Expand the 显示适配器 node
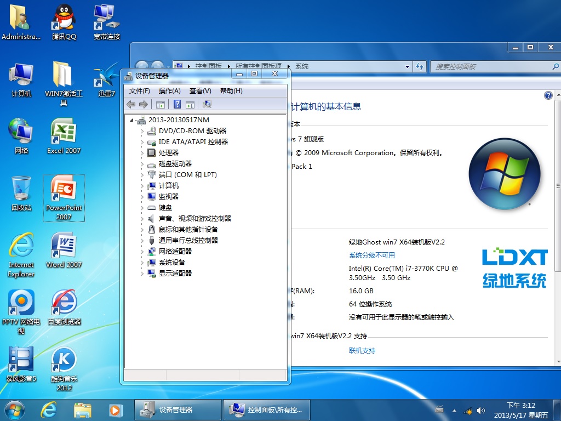The image size is (561, 421). [142, 274]
